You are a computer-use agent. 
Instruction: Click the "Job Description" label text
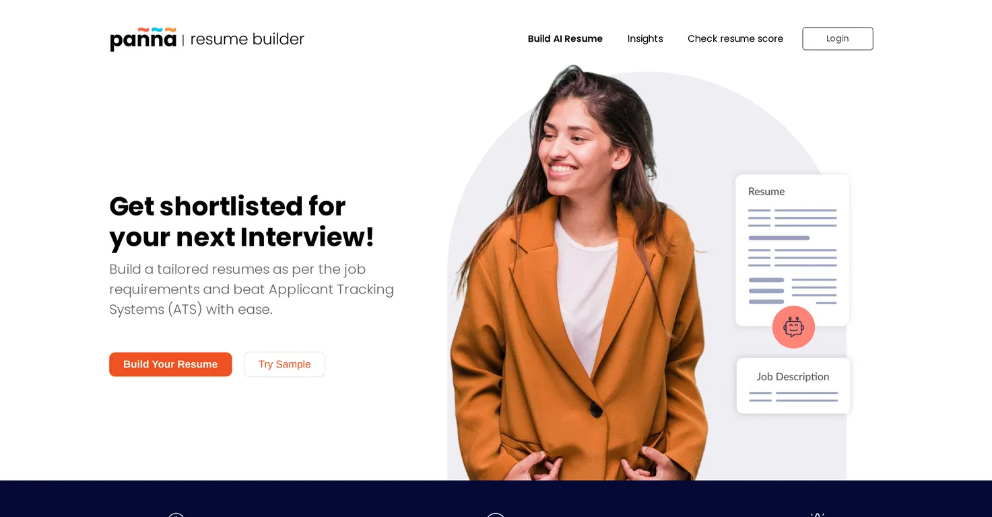(793, 377)
